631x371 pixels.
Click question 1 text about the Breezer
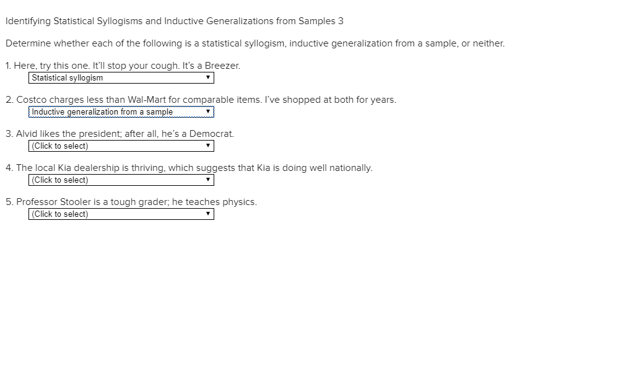(123, 65)
